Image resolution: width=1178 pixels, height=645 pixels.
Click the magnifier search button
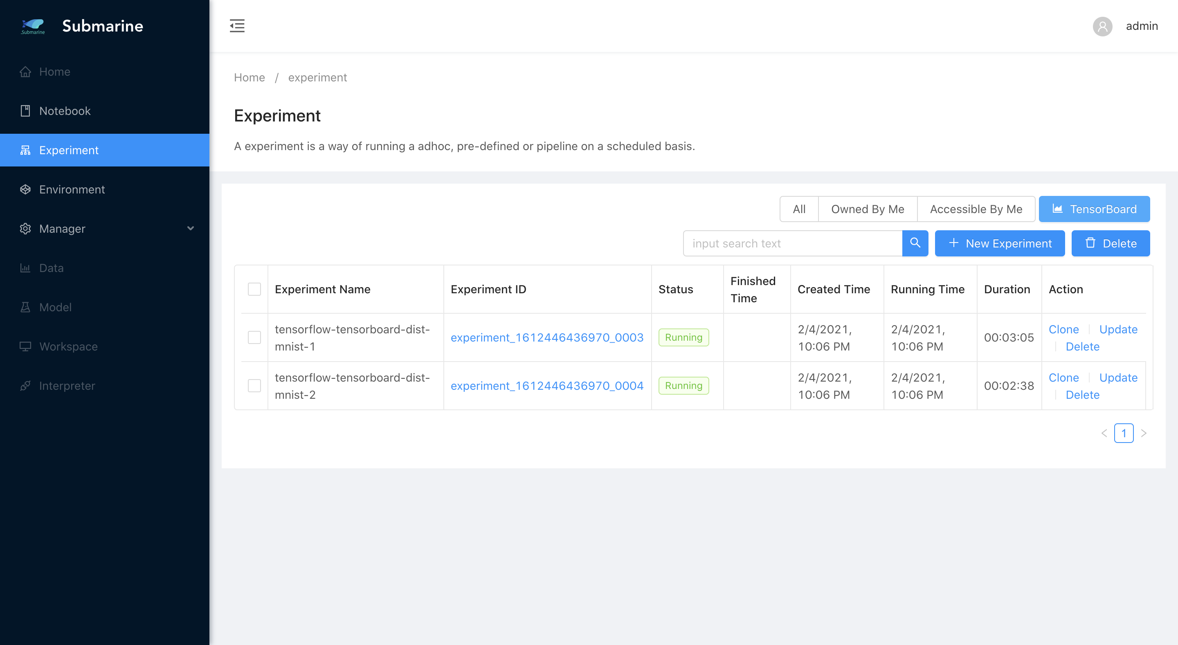point(915,243)
